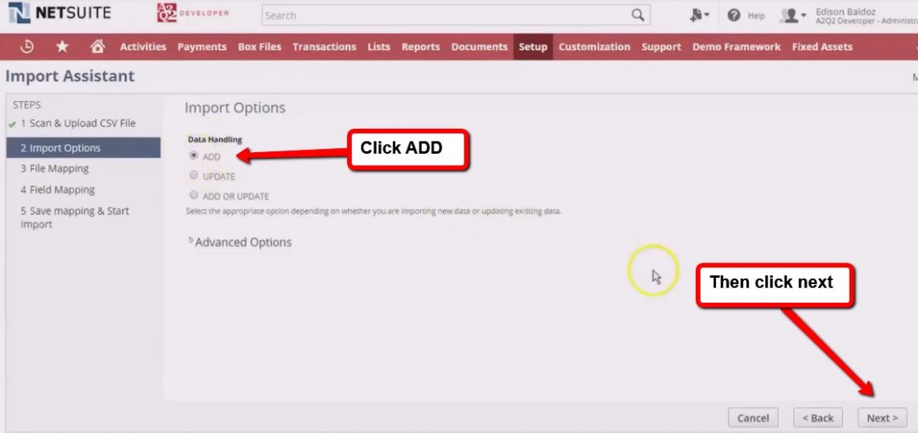
Task: Open the Shortcuts star icon
Action: pyautogui.click(x=62, y=47)
